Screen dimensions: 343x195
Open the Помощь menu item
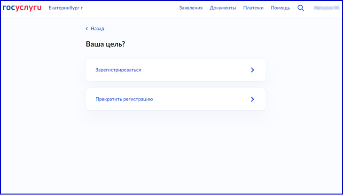point(280,8)
